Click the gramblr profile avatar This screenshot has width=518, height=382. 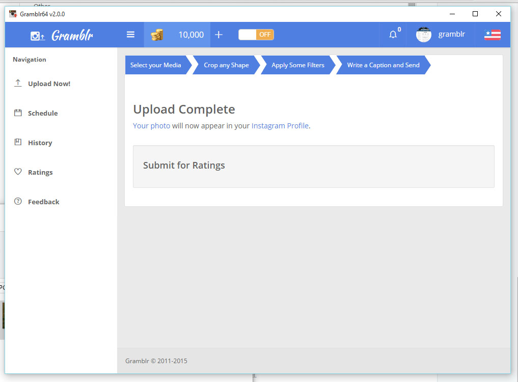point(423,35)
